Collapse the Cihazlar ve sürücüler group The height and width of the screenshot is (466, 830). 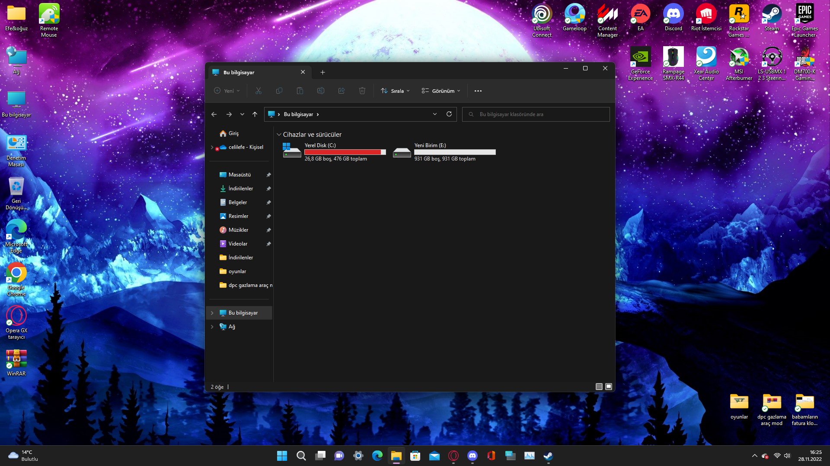279,135
